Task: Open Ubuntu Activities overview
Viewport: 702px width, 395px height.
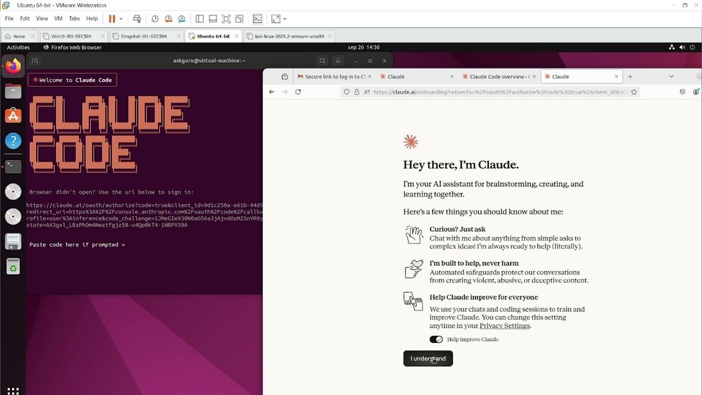Action: coord(18,47)
